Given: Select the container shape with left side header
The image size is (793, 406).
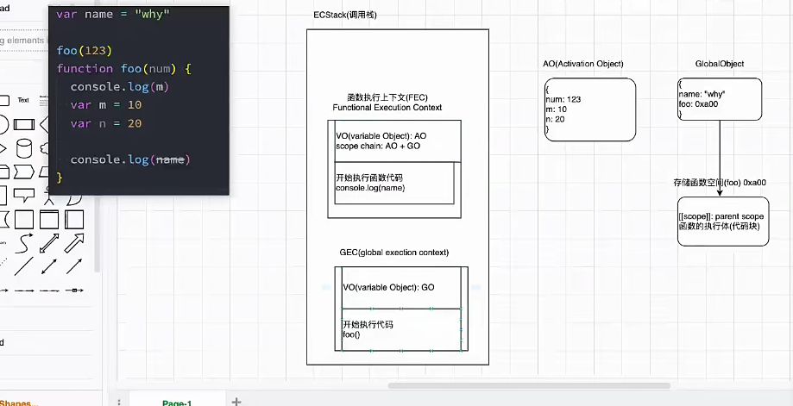Looking at the screenshot, I should point(74,220).
